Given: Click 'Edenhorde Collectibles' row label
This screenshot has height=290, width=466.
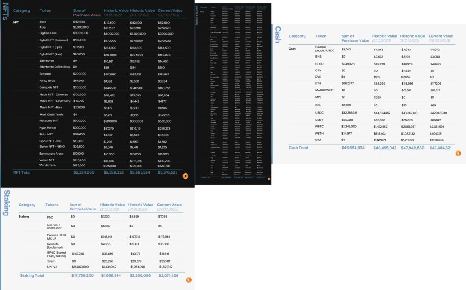Looking at the screenshot, I should (x=55, y=67).
